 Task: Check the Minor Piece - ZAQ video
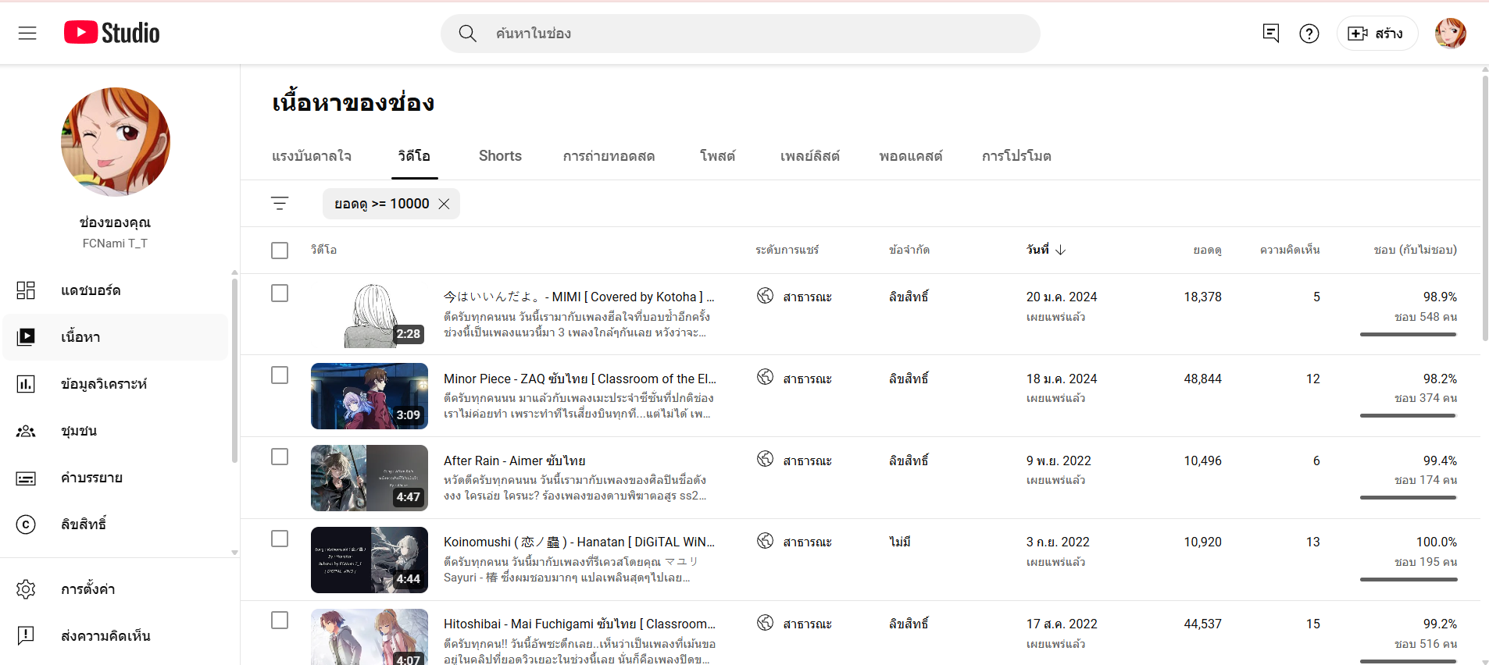tap(280, 375)
